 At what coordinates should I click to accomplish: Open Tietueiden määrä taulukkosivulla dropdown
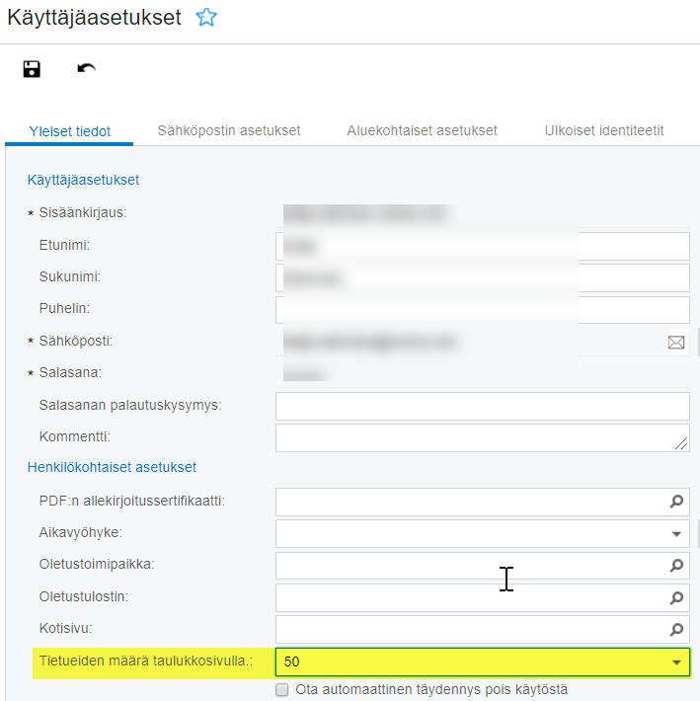(x=676, y=662)
